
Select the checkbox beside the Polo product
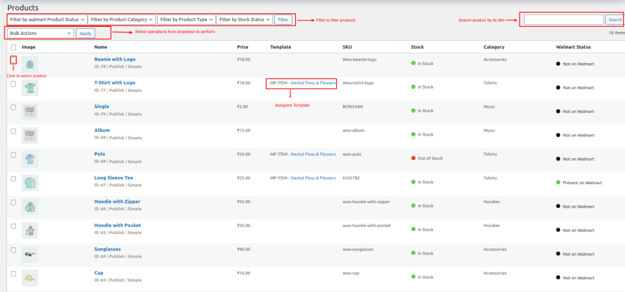tap(13, 154)
